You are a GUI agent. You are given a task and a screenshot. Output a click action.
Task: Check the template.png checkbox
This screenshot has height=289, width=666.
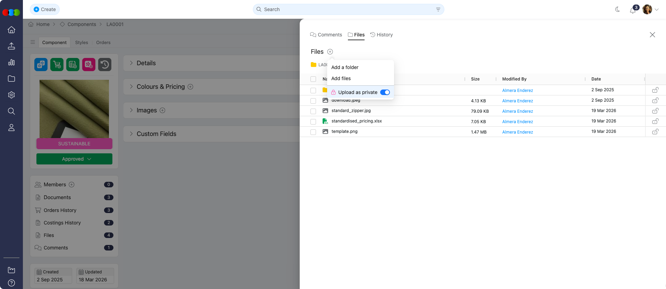point(313,132)
